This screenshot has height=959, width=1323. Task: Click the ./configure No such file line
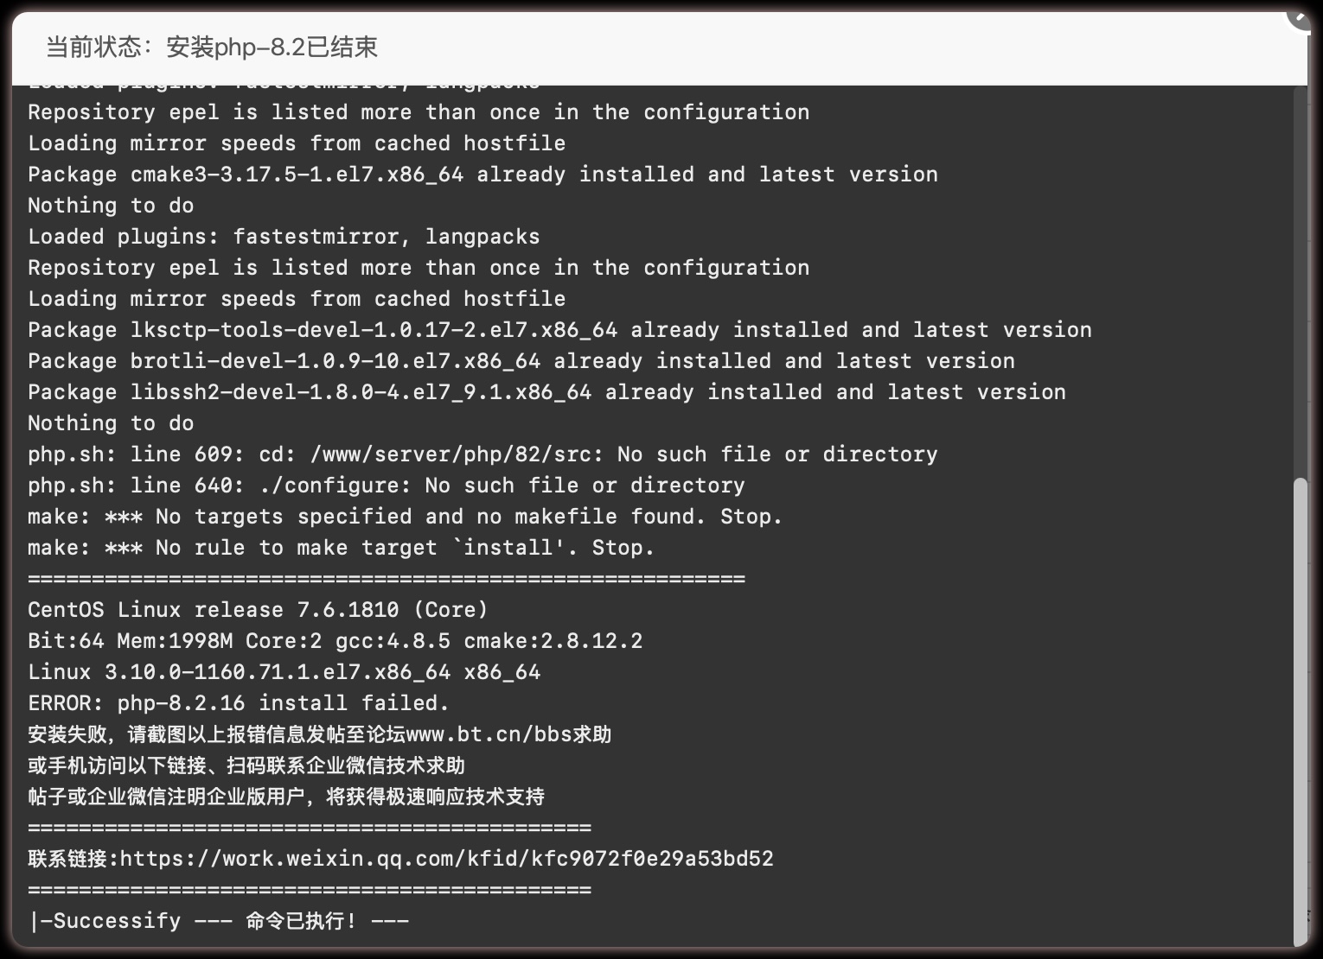click(x=387, y=486)
